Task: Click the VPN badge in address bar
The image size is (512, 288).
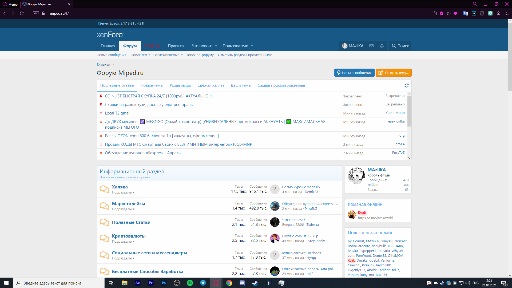Action: (36, 13)
